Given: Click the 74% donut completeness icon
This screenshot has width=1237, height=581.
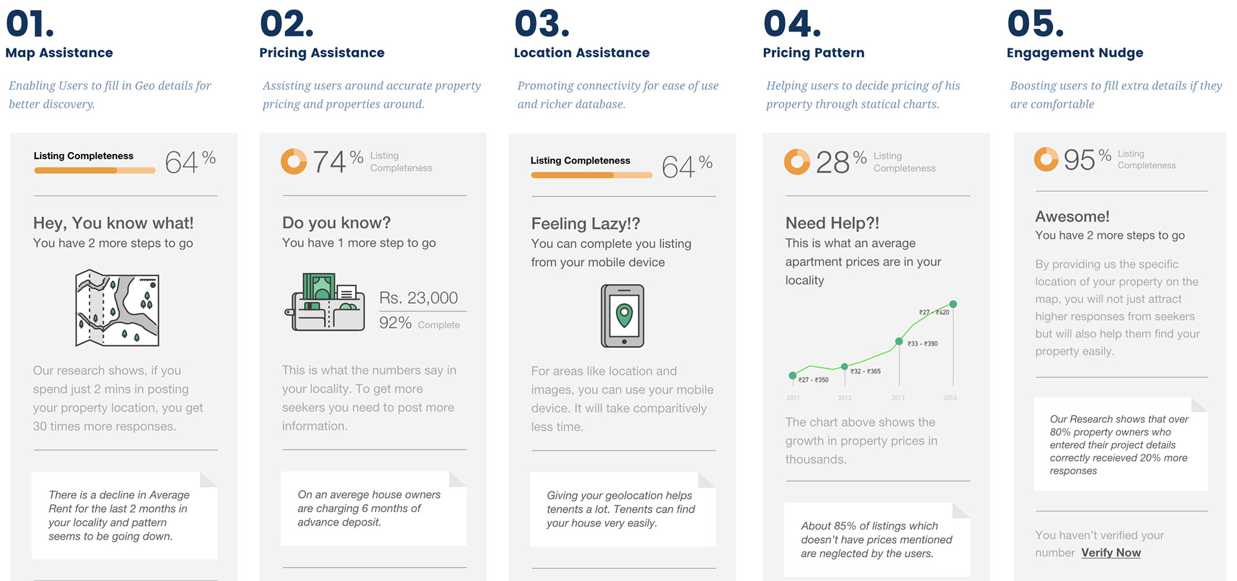Looking at the screenshot, I should 294,161.
